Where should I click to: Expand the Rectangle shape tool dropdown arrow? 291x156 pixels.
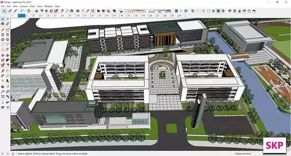[x=32, y=11]
